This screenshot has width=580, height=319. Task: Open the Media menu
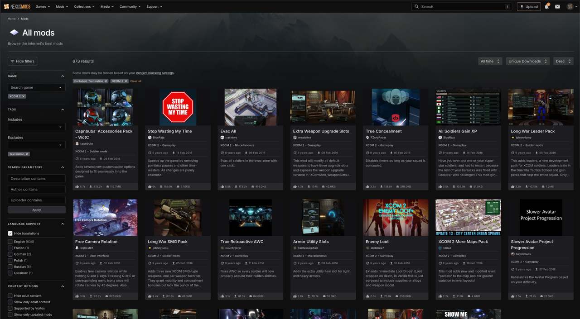click(x=107, y=7)
